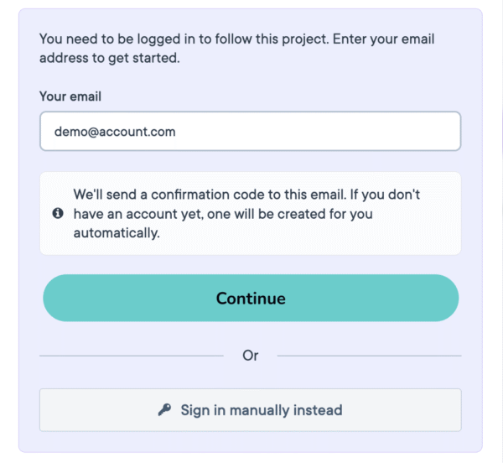This screenshot has height=463, width=503.
Task: Click the info circle icon
Action: [x=58, y=214]
